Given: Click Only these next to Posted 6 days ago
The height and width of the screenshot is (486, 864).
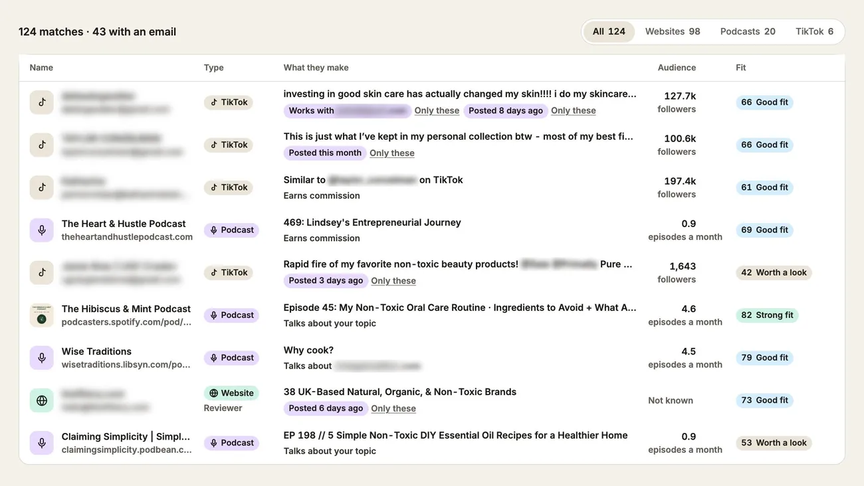Looking at the screenshot, I should 393,408.
